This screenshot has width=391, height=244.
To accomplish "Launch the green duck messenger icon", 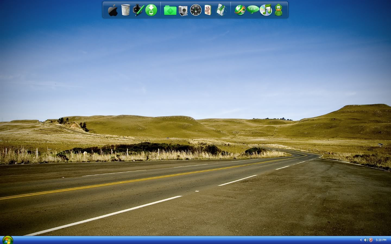I will tap(279, 10).
